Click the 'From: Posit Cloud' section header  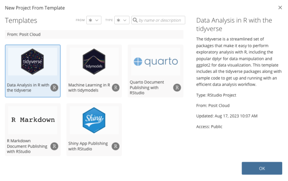pos(94,34)
